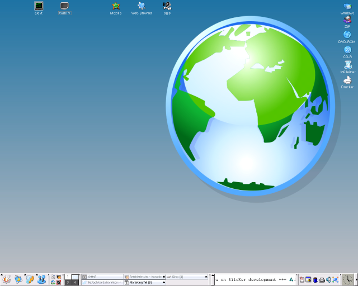Viewport: 358px width, 286px height.
Task: Launch the kWinTV desktop icon
Action: coord(65,8)
